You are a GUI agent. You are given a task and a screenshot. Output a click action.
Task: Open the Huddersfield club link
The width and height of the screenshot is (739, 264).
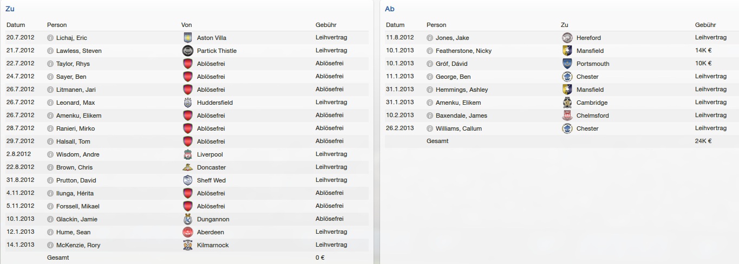click(x=215, y=103)
